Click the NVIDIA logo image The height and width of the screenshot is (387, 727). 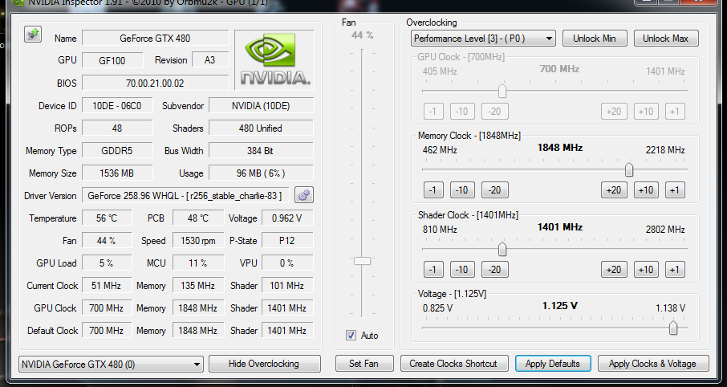pos(274,60)
